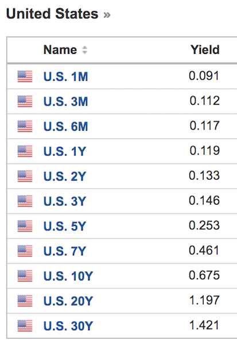
Task: Open the United States heading link
Action: pyautogui.click(x=52, y=14)
